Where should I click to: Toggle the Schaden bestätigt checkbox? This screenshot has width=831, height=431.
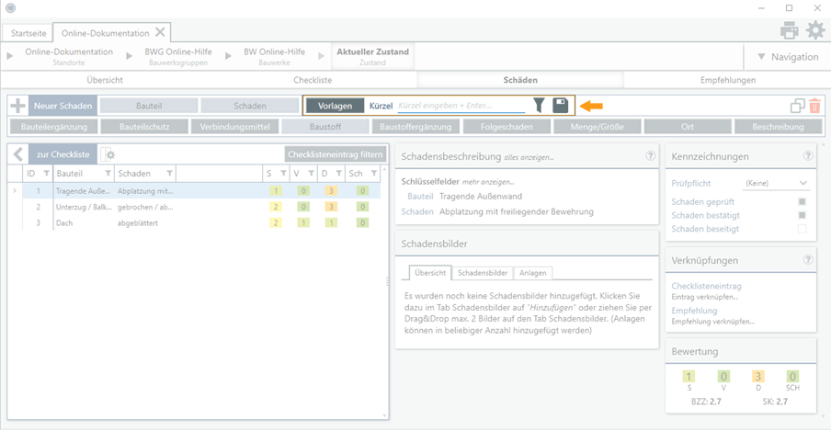click(x=803, y=215)
